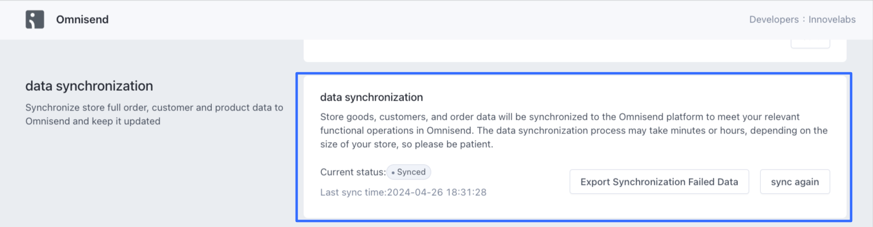The height and width of the screenshot is (227, 873).
Task: Click the Synced status badge
Action: point(409,172)
